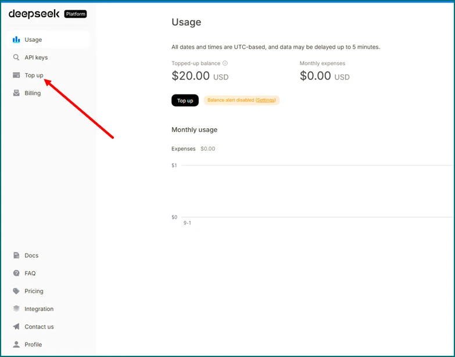455x357 pixels.
Task: Click the deepseek logo
Action: click(34, 13)
